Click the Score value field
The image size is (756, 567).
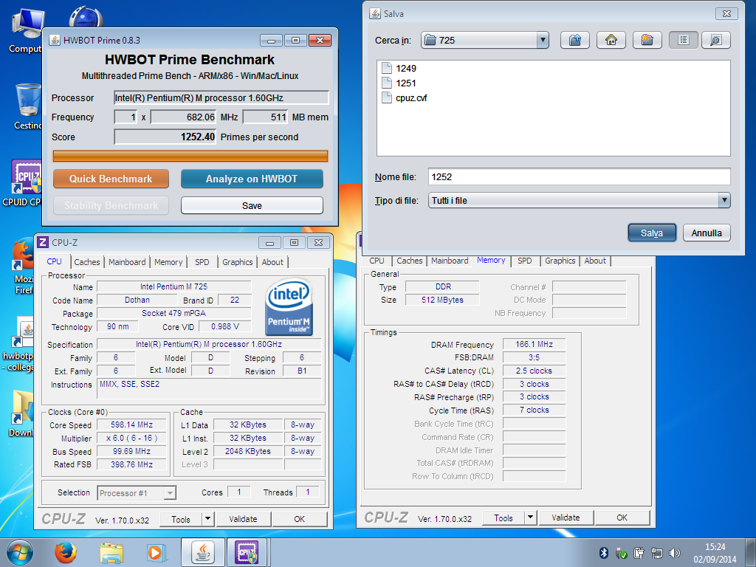tap(165, 137)
